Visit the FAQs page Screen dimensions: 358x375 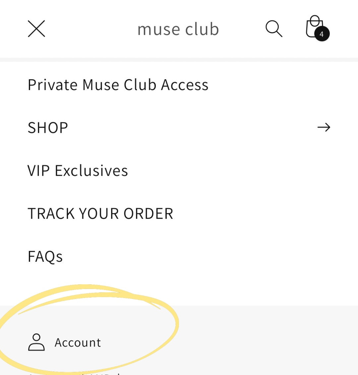pyautogui.click(x=45, y=256)
